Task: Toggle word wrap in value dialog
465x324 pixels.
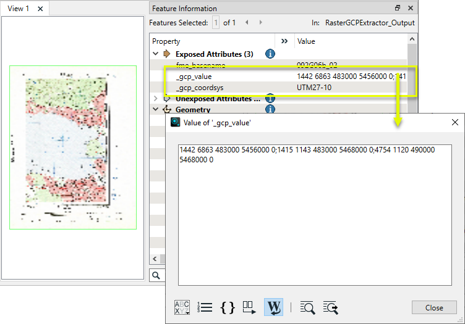Action: point(273,307)
